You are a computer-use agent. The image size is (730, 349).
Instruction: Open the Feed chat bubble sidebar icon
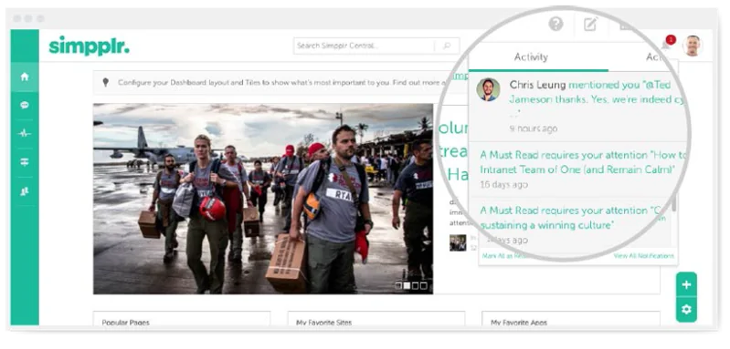coord(25,106)
